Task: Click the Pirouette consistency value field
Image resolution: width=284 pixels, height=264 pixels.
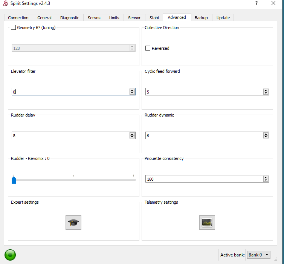Action: 203,179
